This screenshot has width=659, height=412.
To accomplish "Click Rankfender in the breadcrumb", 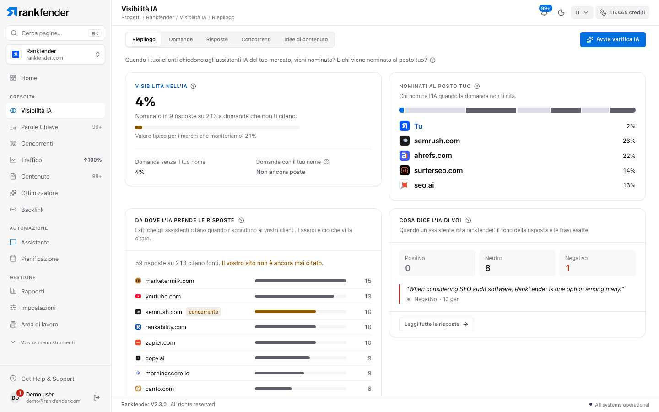I will [160, 17].
